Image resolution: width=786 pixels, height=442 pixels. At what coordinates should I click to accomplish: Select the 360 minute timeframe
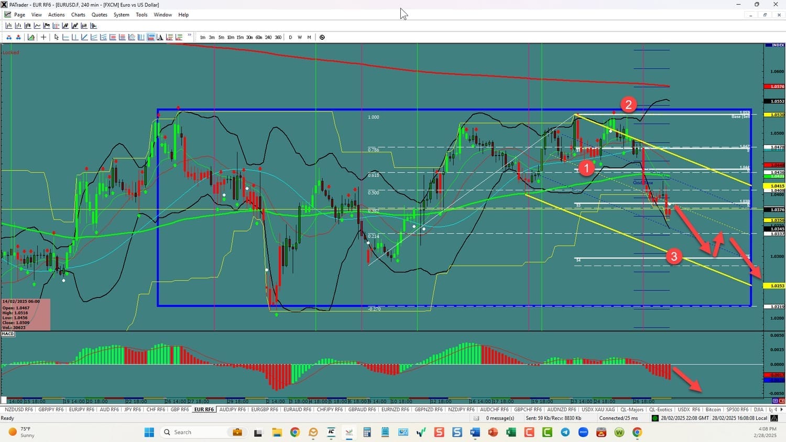278,37
